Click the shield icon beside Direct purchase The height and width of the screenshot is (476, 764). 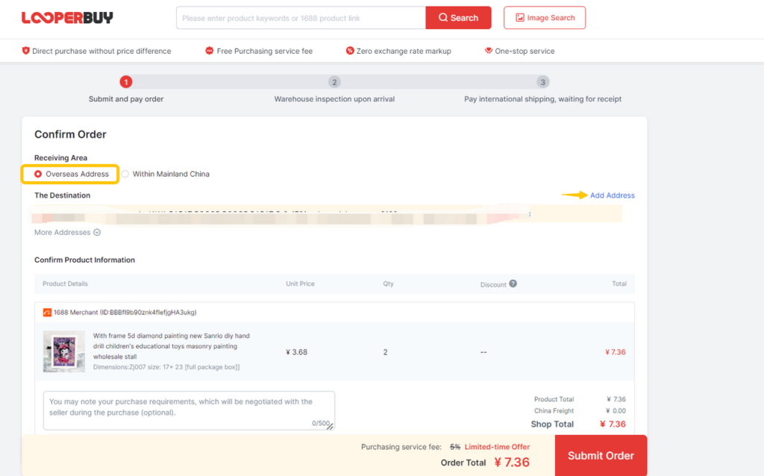[x=26, y=51]
